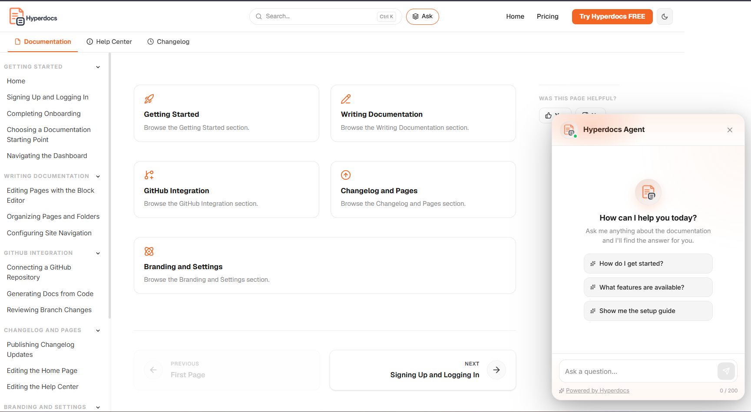Image resolution: width=751 pixels, height=412 pixels.
Task: Click the send message paper-plane icon
Action: (726, 371)
